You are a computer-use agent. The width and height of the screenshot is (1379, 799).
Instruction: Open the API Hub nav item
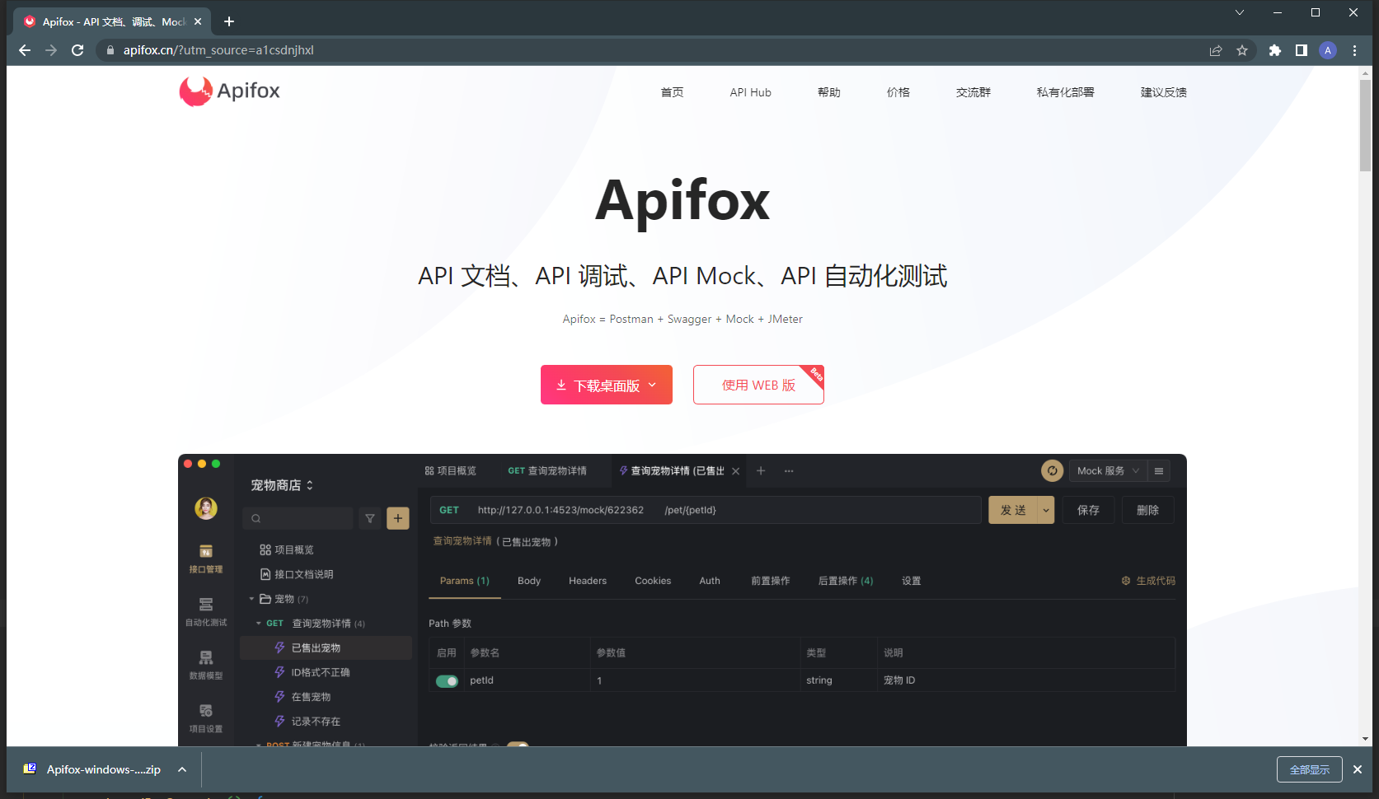click(750, 92)
